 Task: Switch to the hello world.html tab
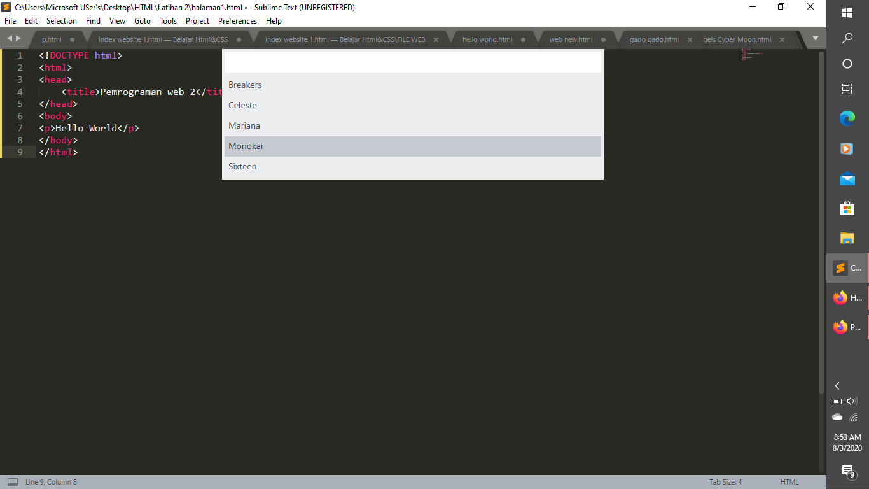(x=487, y=39)
